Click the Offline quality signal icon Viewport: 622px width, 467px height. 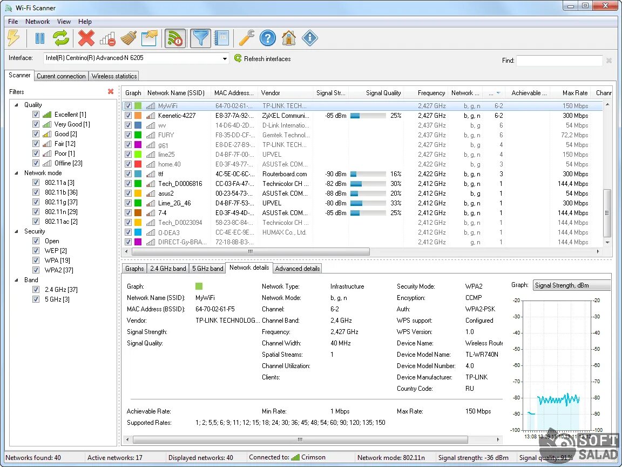coord(47,163)
